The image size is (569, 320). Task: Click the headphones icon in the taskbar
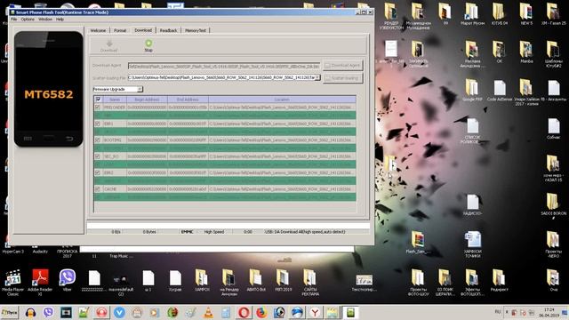tap(30, 313)
